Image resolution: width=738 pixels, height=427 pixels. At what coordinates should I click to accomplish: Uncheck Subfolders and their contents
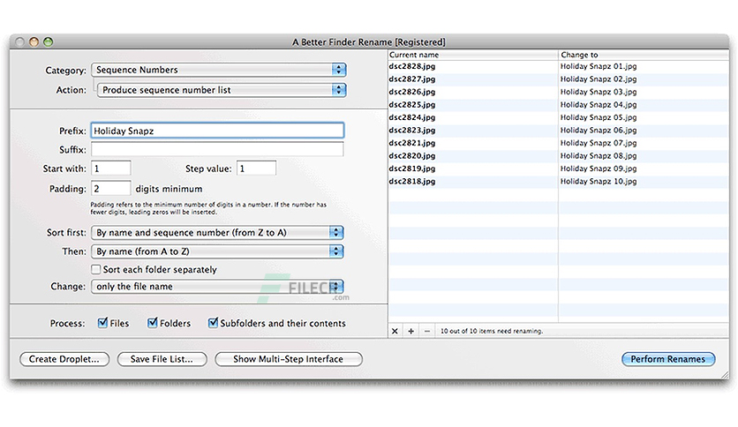tap(213, 323)
